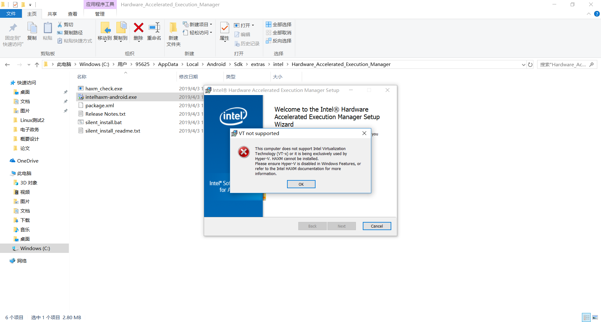The image size is (601, 322).
Task: Open 音乐 (Music) under This PC
Action: tap(25, 229)
